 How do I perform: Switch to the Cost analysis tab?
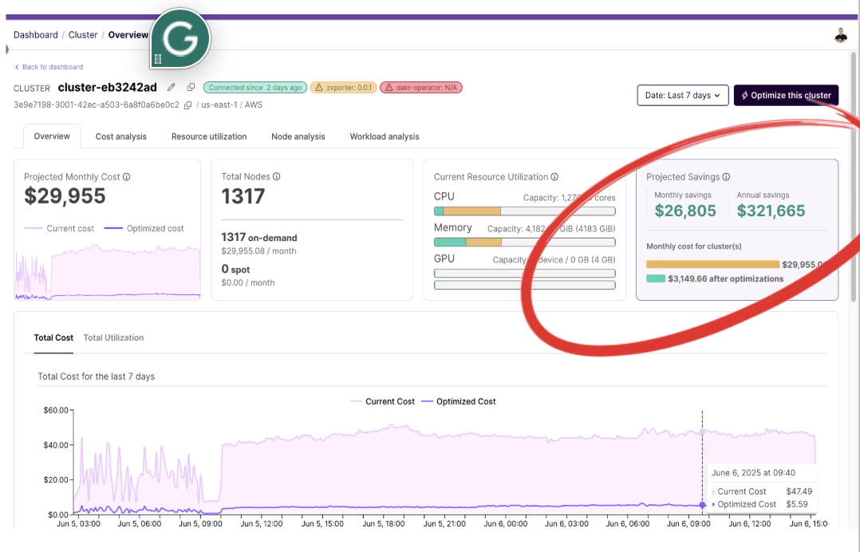(x=121, y=136)
